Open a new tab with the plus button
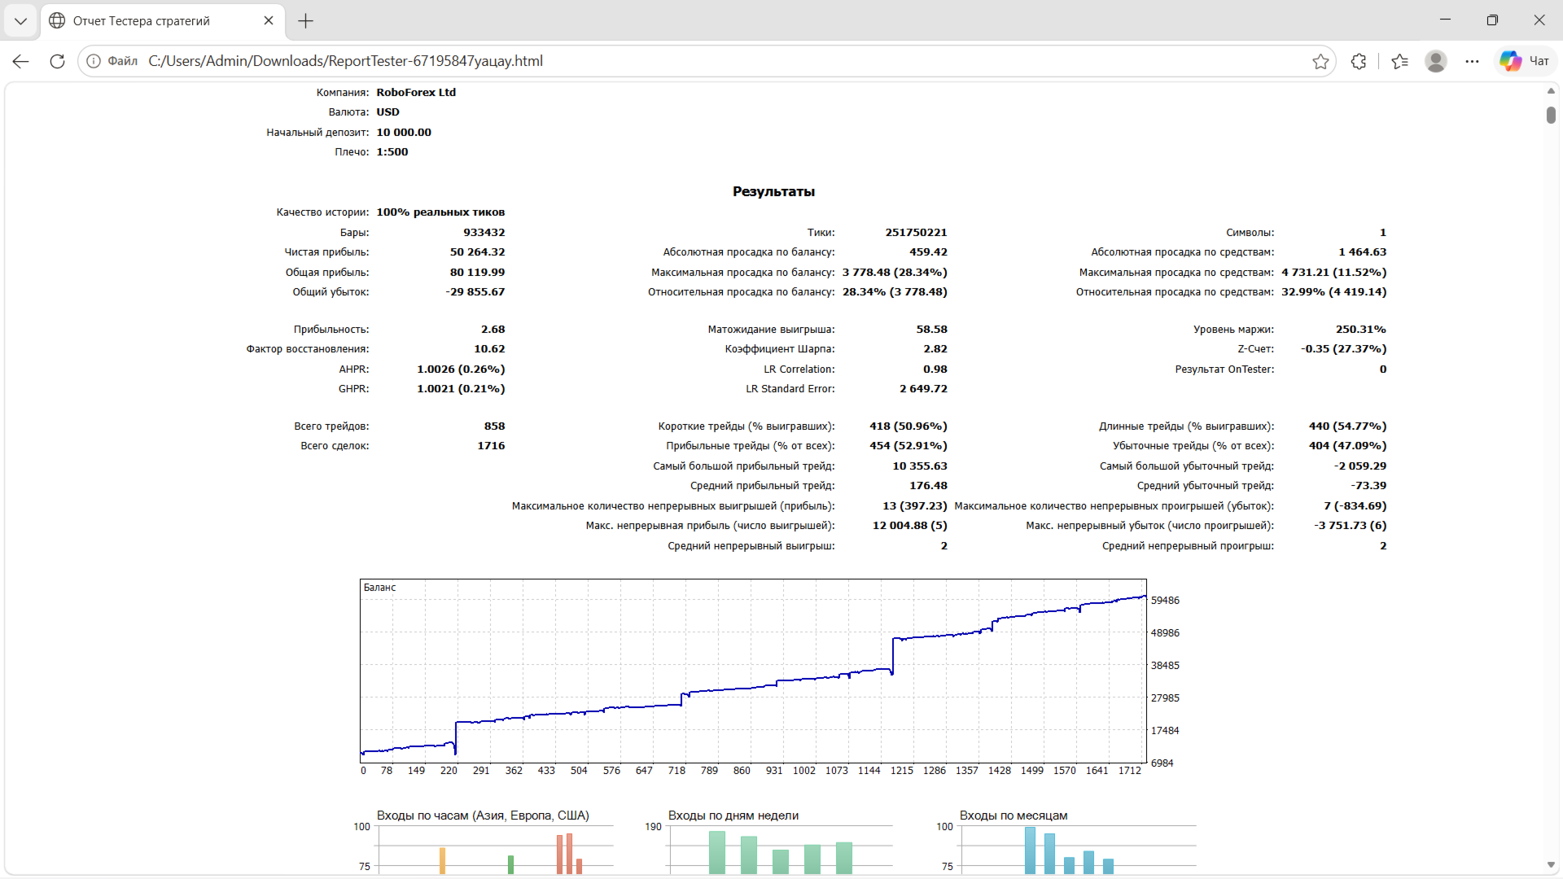 click(x=306, y=21)
